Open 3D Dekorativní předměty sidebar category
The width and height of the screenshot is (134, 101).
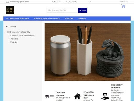click(19, 32)
